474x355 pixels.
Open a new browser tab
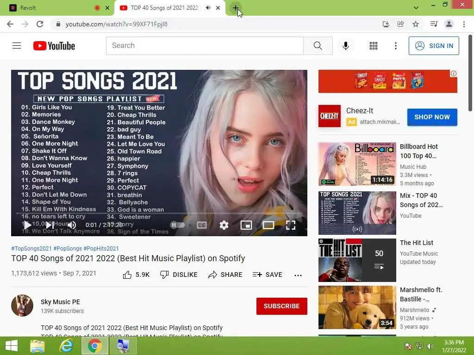point(235,8)
